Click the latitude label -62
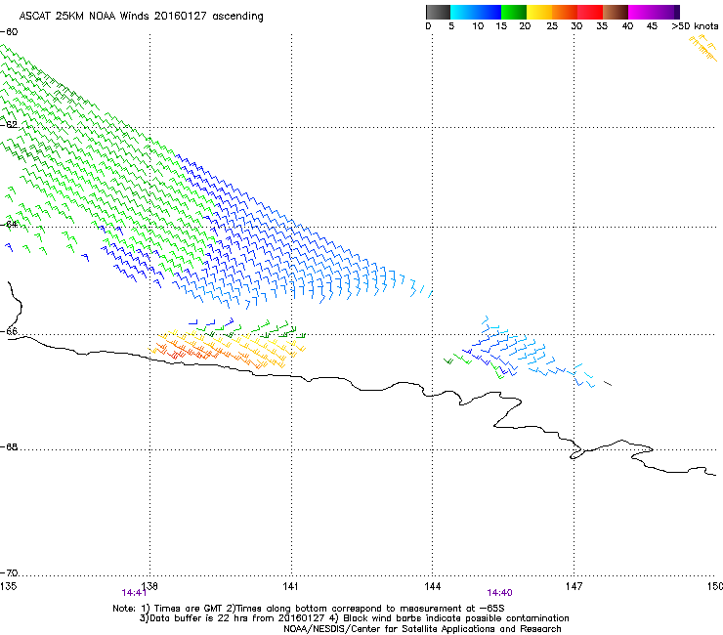Screen dimensions: 723x635 9,124
